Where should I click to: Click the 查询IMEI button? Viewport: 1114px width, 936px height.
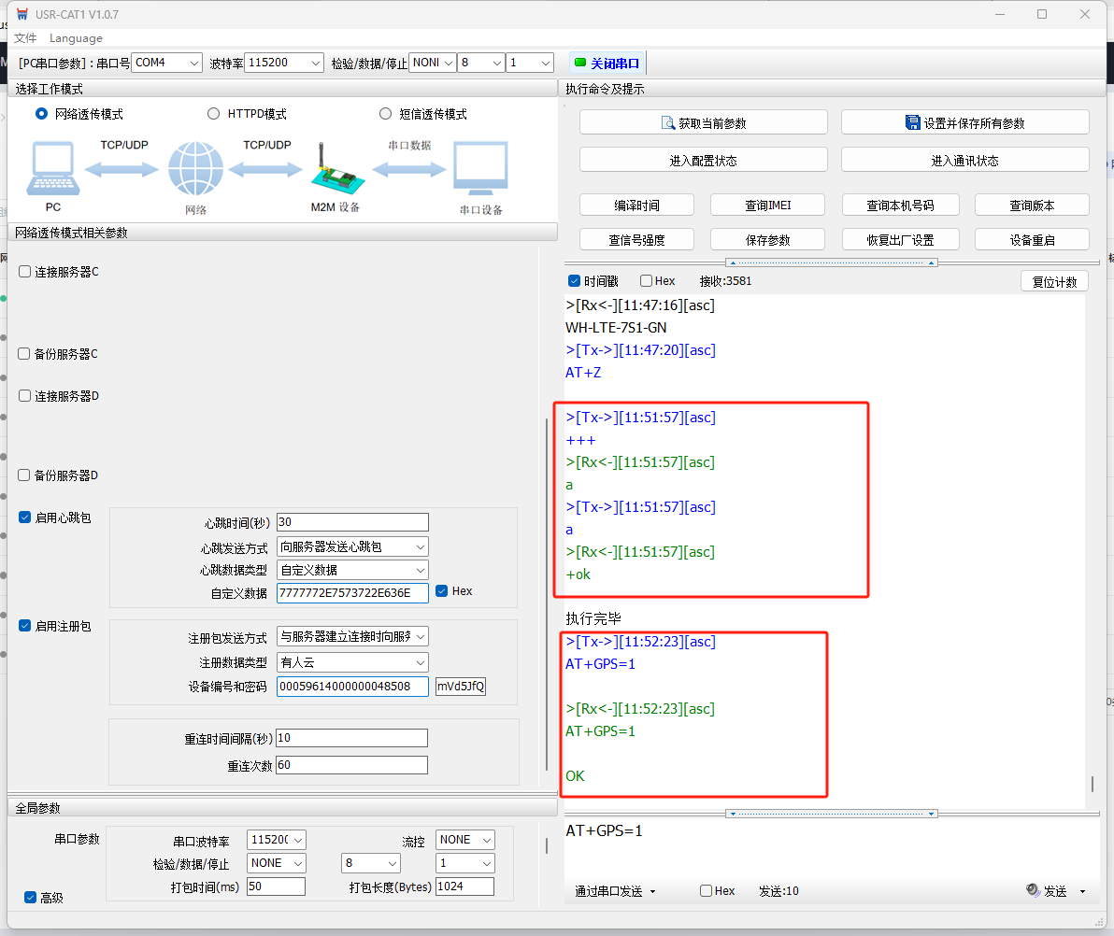tap(767, 206)
